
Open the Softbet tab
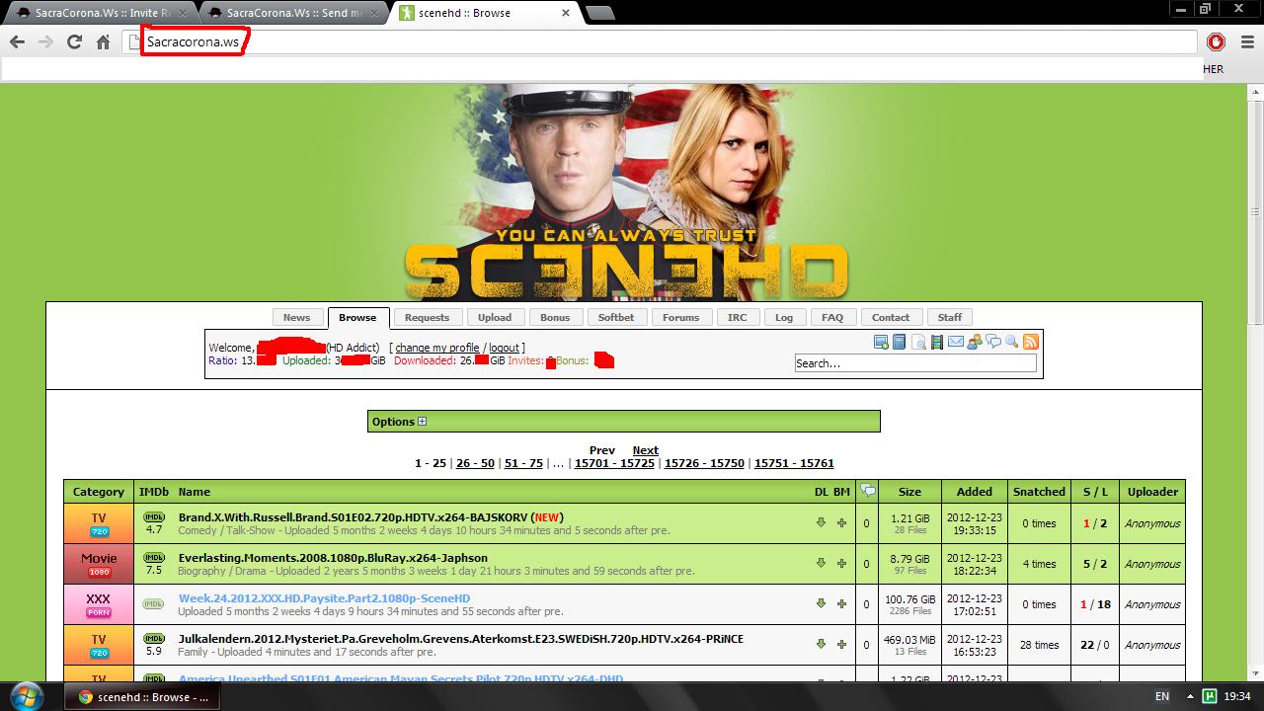[x=616, y=317]
